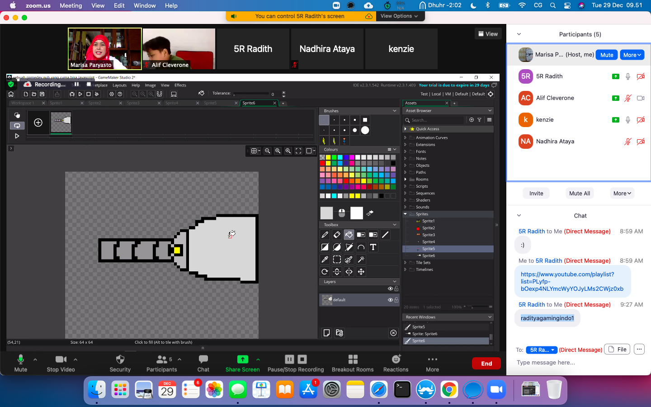Select the Pencil tool in GameMaker Toolbox
This screenshot has width=651, height=407.
click(x=325, y=235)
